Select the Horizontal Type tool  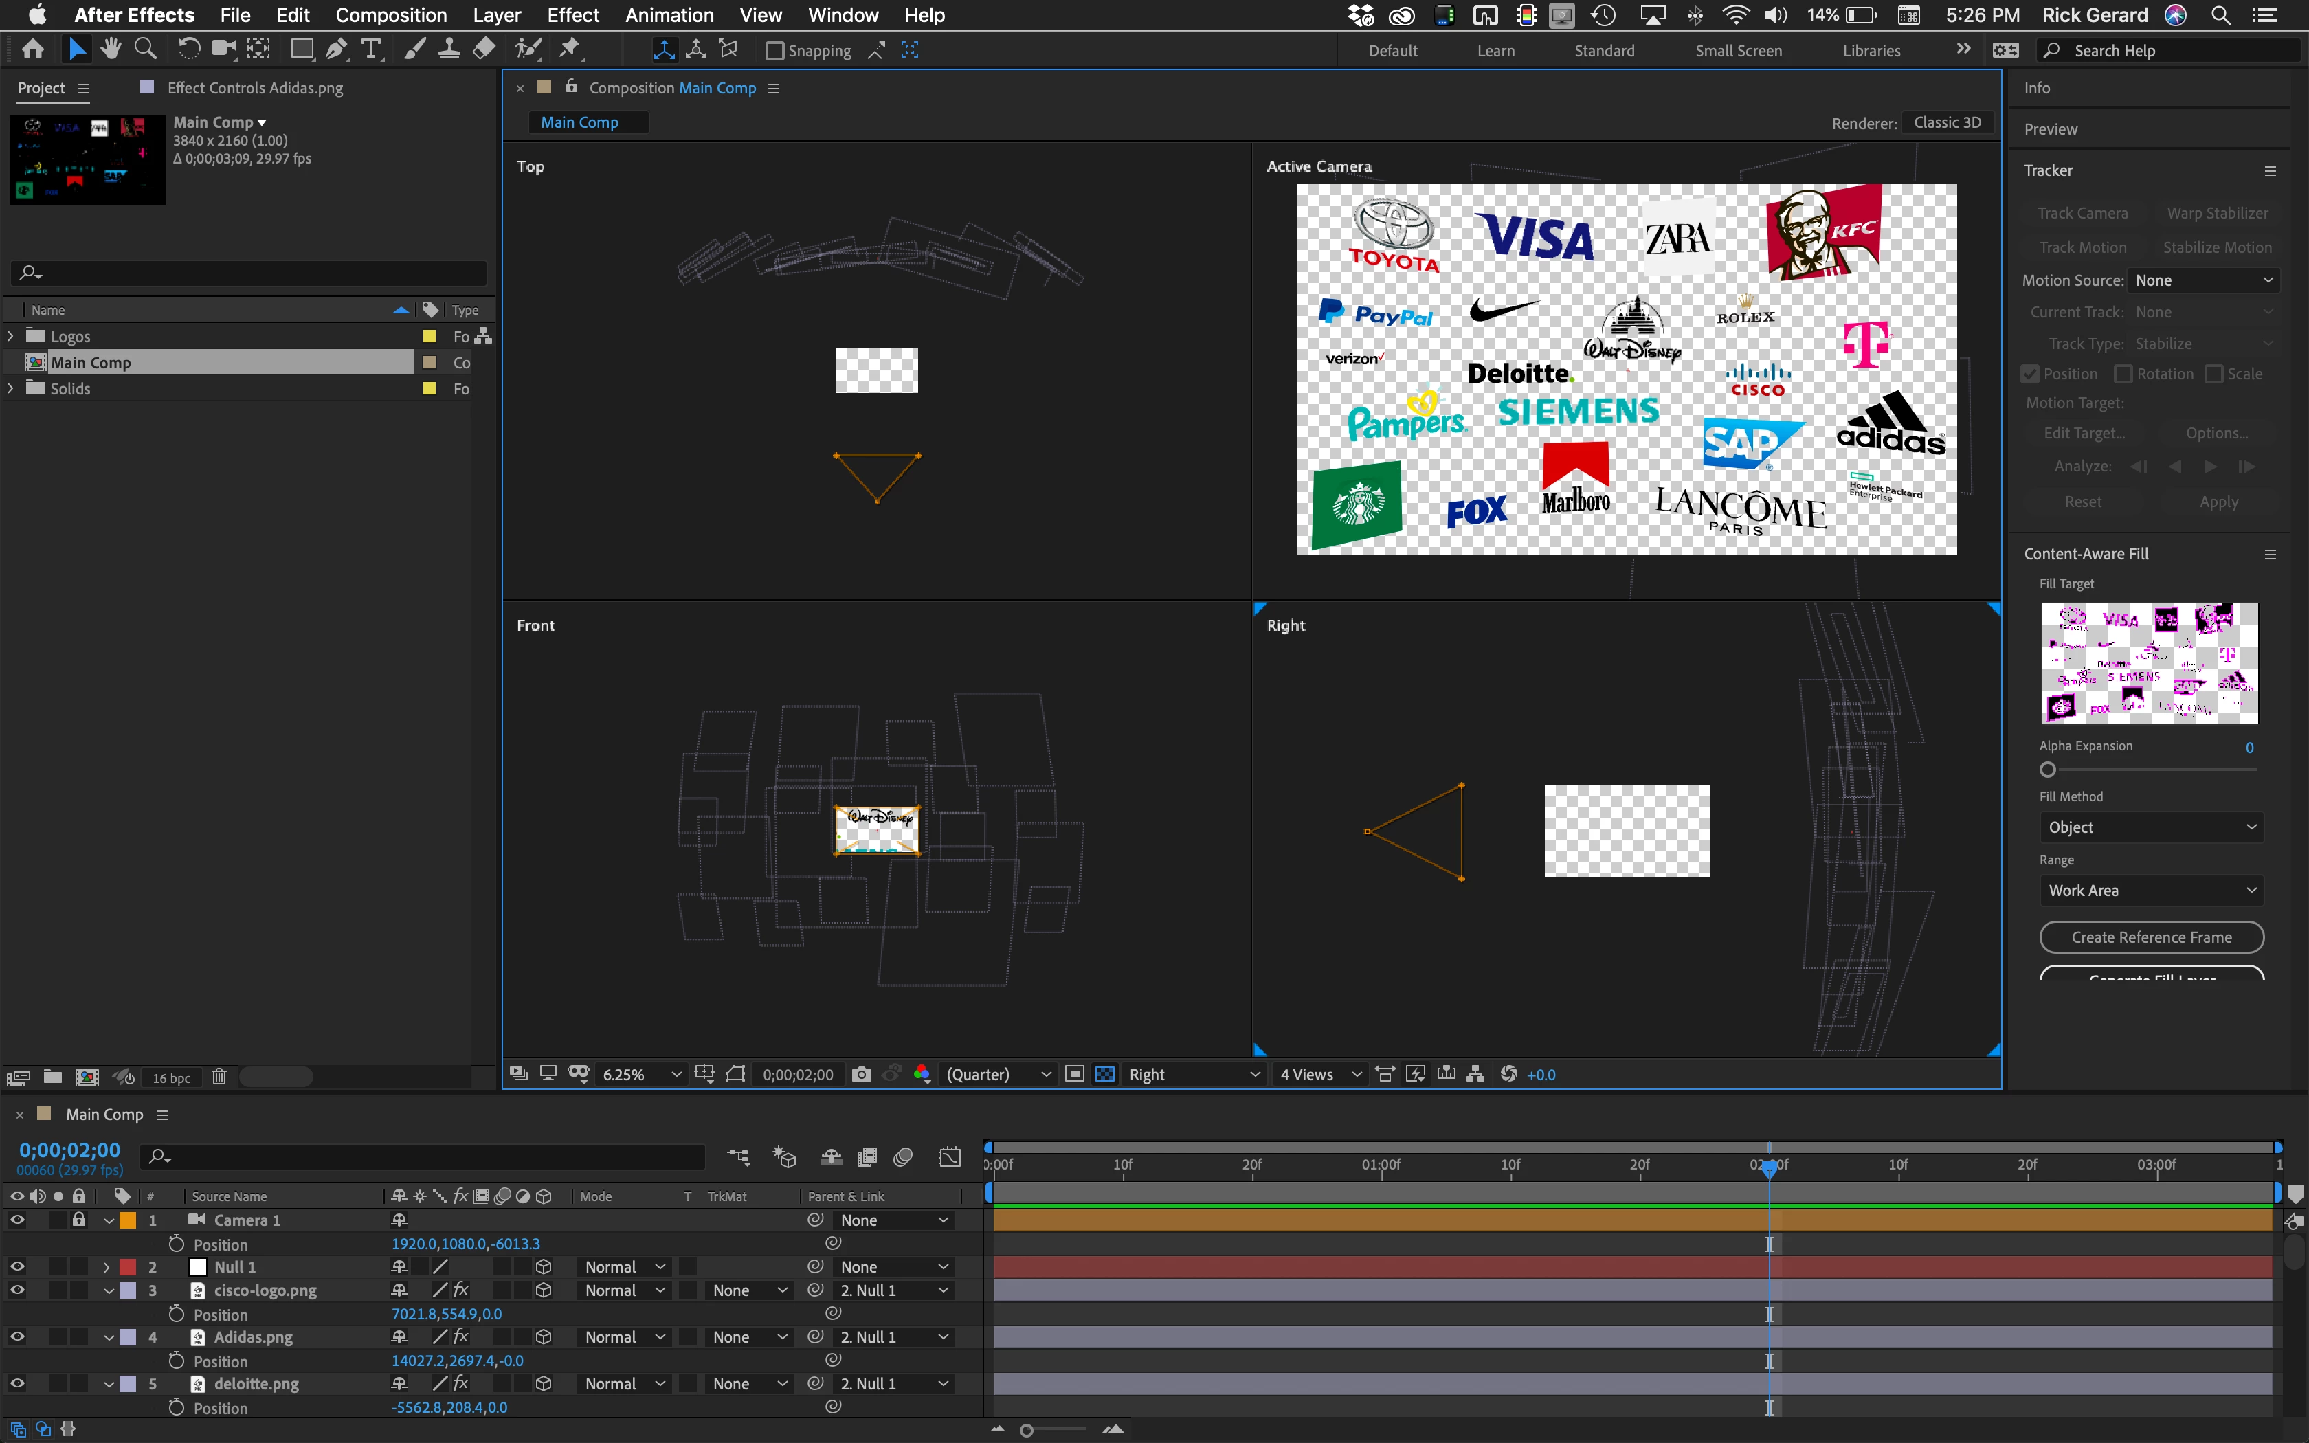[371, 49]
